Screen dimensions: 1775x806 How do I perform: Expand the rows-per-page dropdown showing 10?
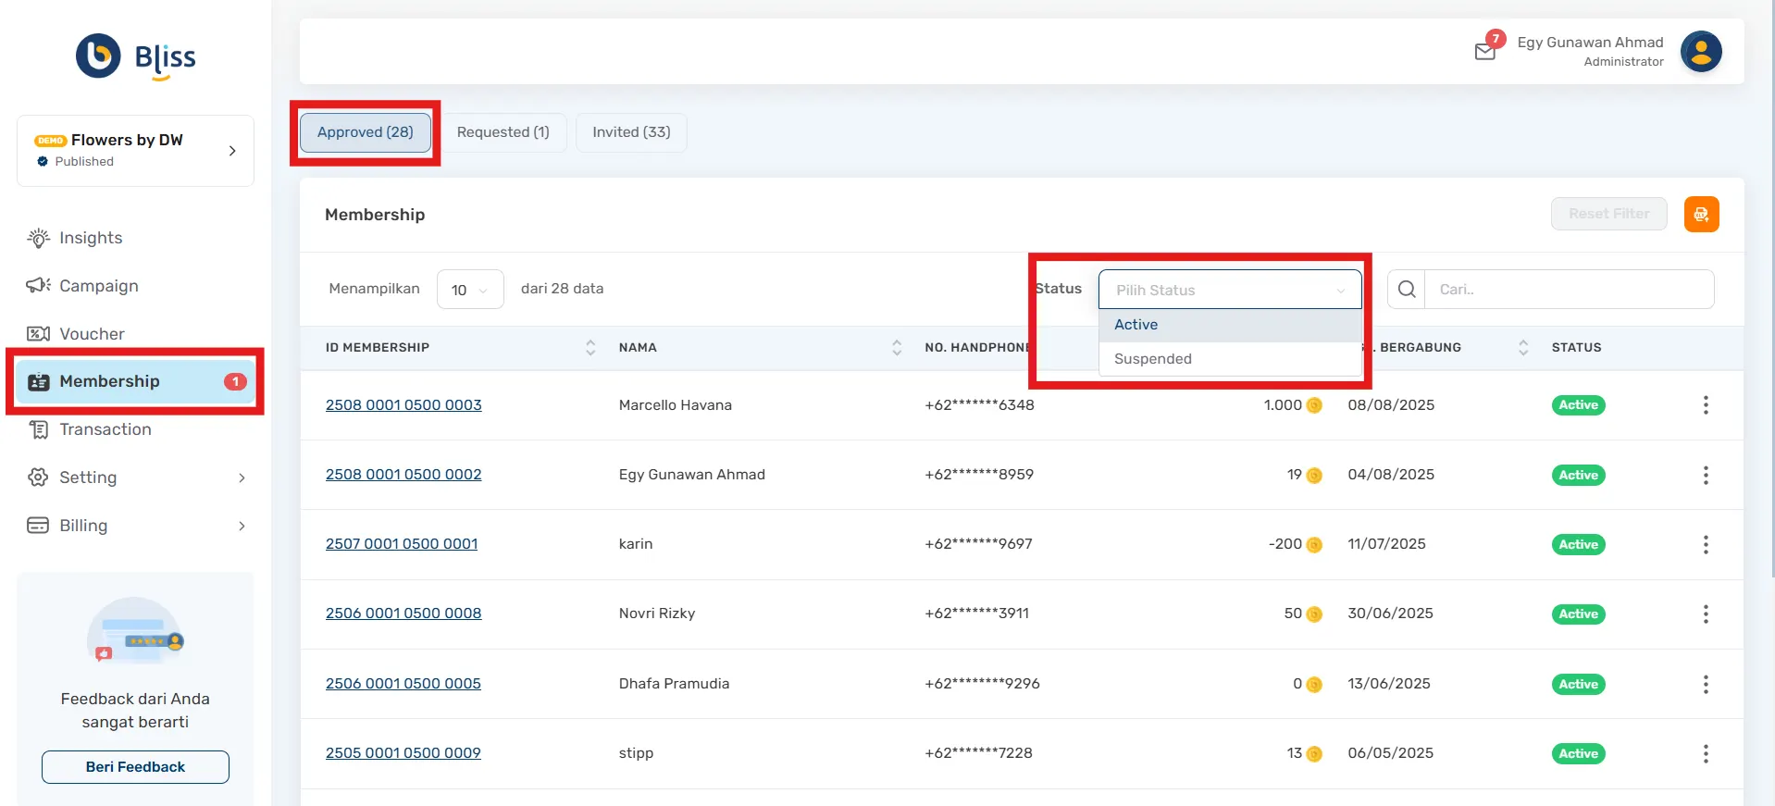[470, 290]
